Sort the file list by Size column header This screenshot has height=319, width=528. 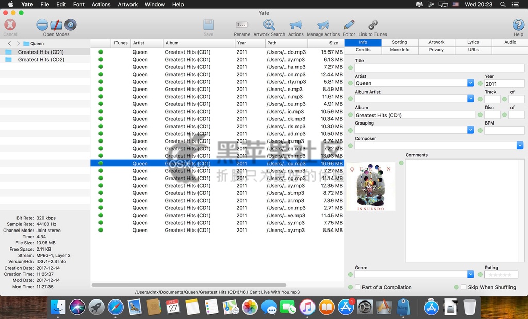click(x=326, y=43)
